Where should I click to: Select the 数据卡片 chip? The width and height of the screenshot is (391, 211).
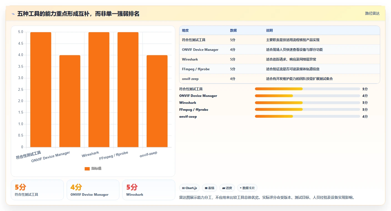pyautogui.click(x=247, y=188)
